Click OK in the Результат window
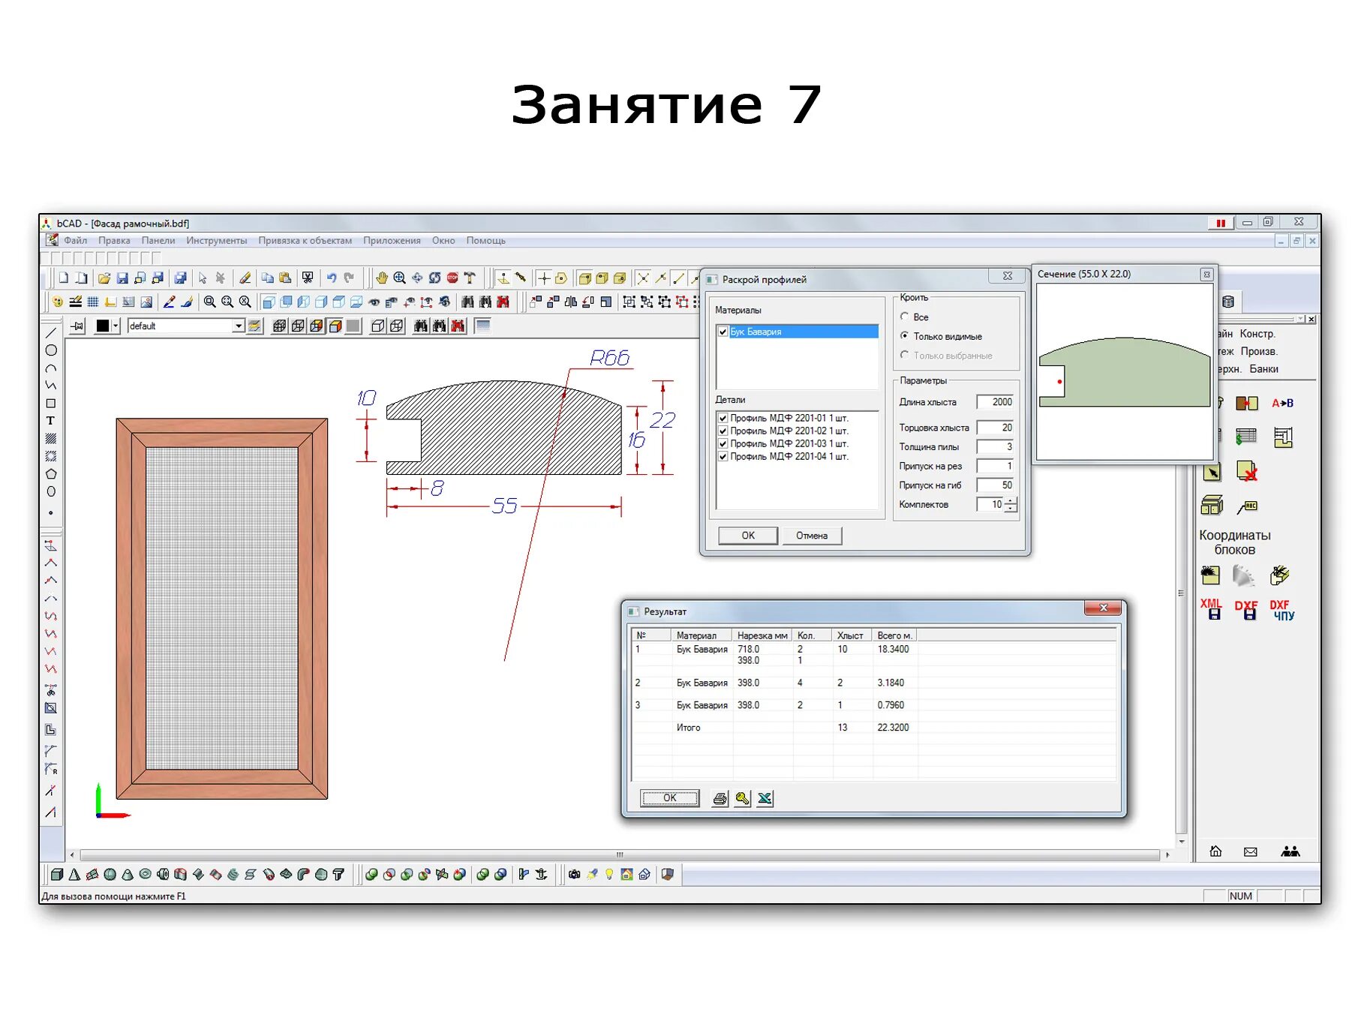The width and height of the screenshot is (1361, 1021). [x=669, y=798]
